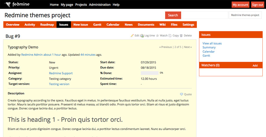
Task: Click the 'Watchers (0)' heading
Action: point(210,65)
